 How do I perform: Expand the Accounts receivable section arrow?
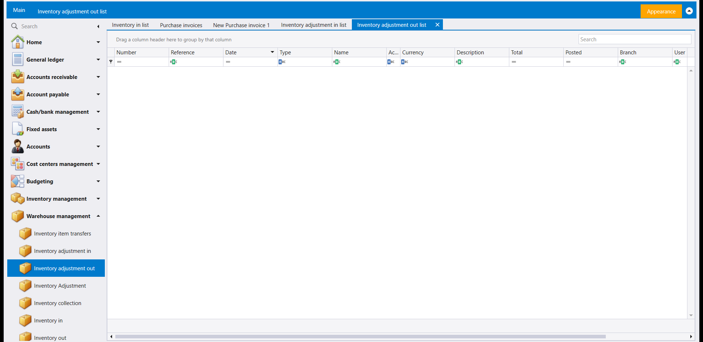pos(98,77)
